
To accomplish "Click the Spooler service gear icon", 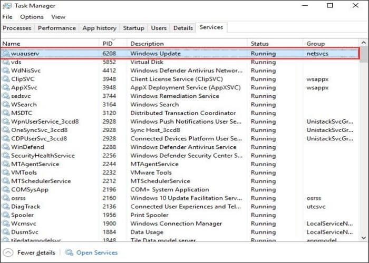I will coord(6,215).
